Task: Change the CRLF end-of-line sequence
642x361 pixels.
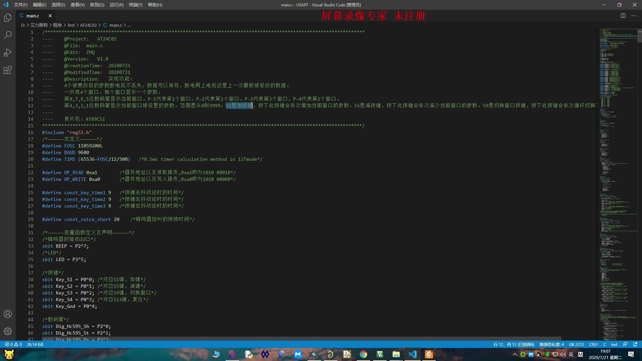Action: click(x=594, y=344)
